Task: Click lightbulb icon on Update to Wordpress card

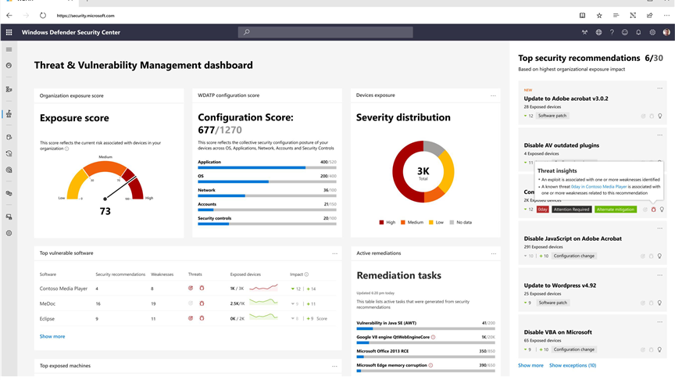Action: [660, 303]
